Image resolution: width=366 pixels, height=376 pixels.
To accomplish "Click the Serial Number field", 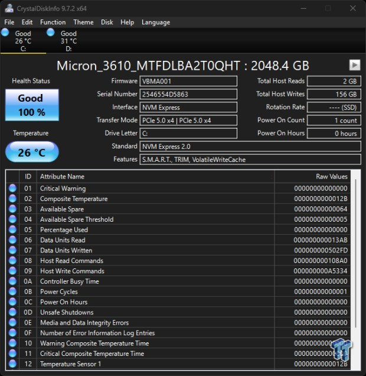I will tap(188, 94).
